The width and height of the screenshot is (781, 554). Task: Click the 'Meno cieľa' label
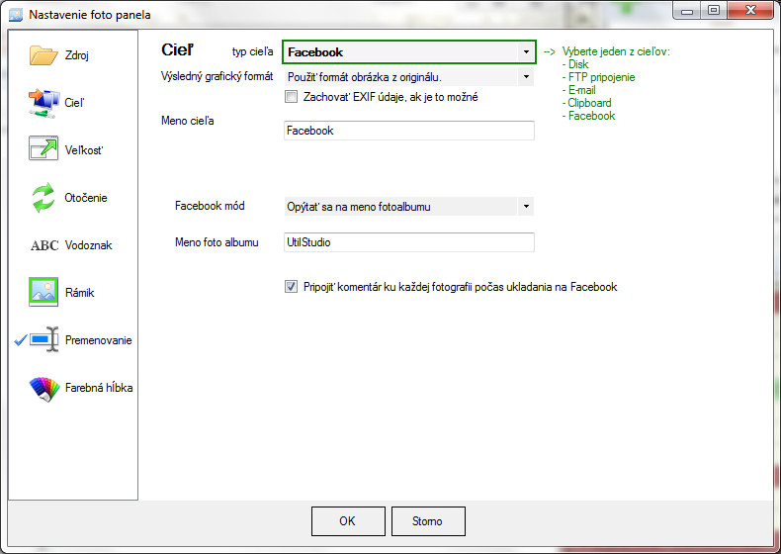coord(187,121)
